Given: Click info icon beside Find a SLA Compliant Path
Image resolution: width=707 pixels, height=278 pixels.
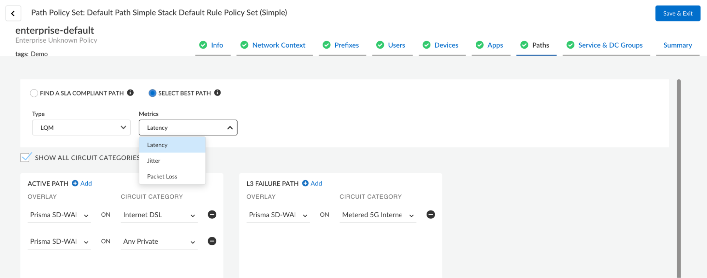Looking at the screenshot, I should [131, 93].
